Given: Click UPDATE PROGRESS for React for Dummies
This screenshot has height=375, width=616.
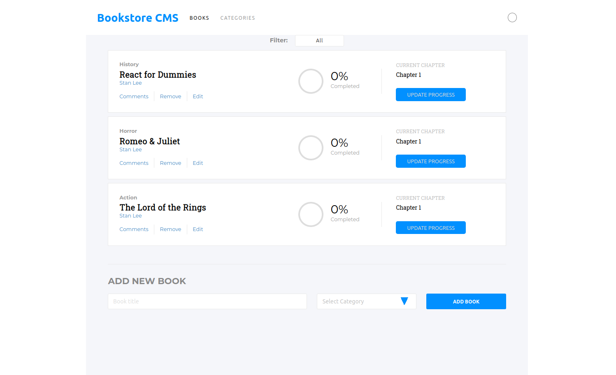Looking at the screenshot, I should point(430,94).
